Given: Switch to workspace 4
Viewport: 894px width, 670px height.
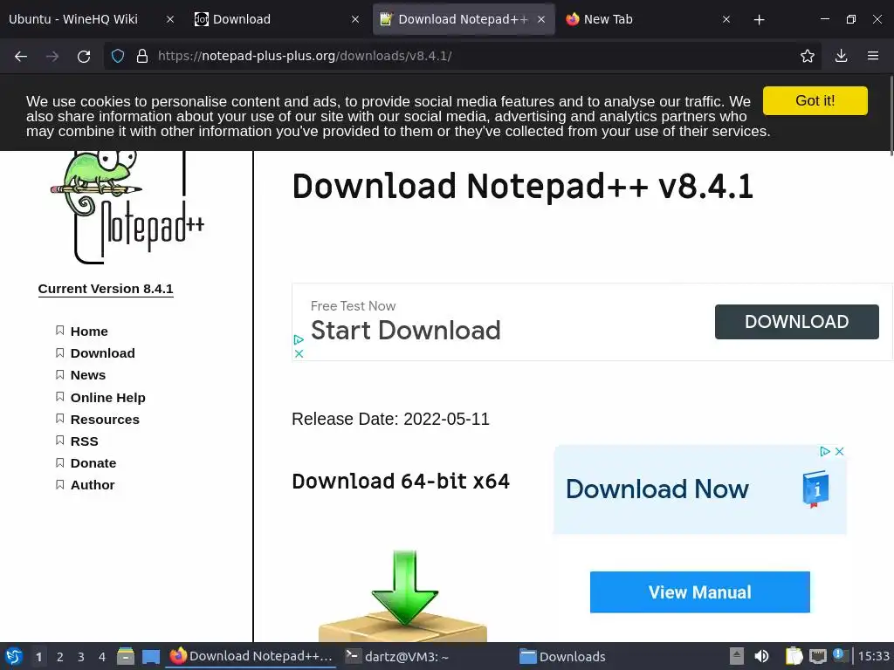Looking at the screenshot, I should pos(101,657).
